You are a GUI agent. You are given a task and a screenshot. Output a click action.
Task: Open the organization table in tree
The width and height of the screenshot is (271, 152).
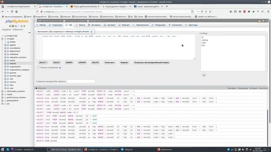15,67
